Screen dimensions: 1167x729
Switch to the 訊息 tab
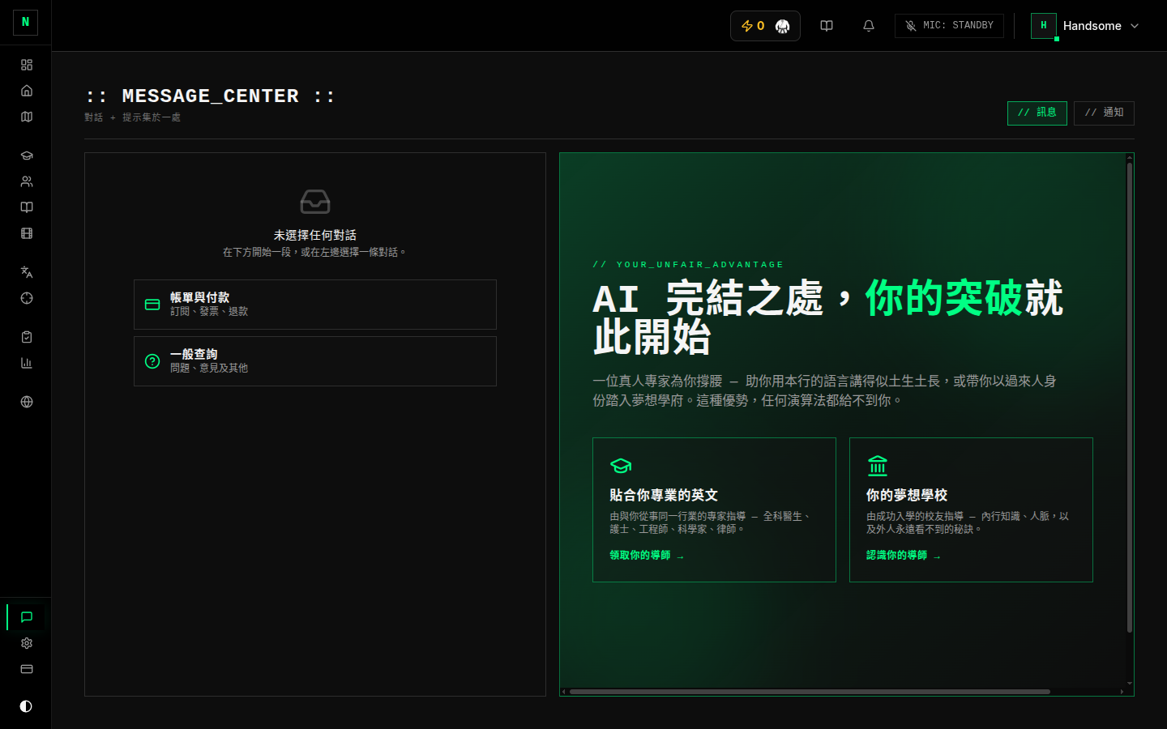[x=1037, y=113]
